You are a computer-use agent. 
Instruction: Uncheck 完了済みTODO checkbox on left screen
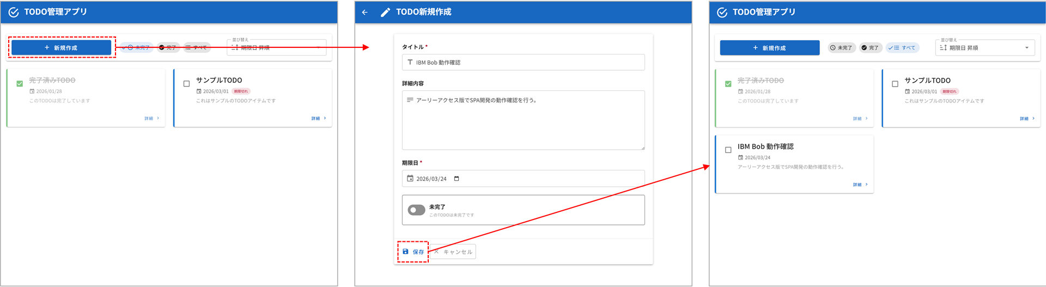pos(20,84)
